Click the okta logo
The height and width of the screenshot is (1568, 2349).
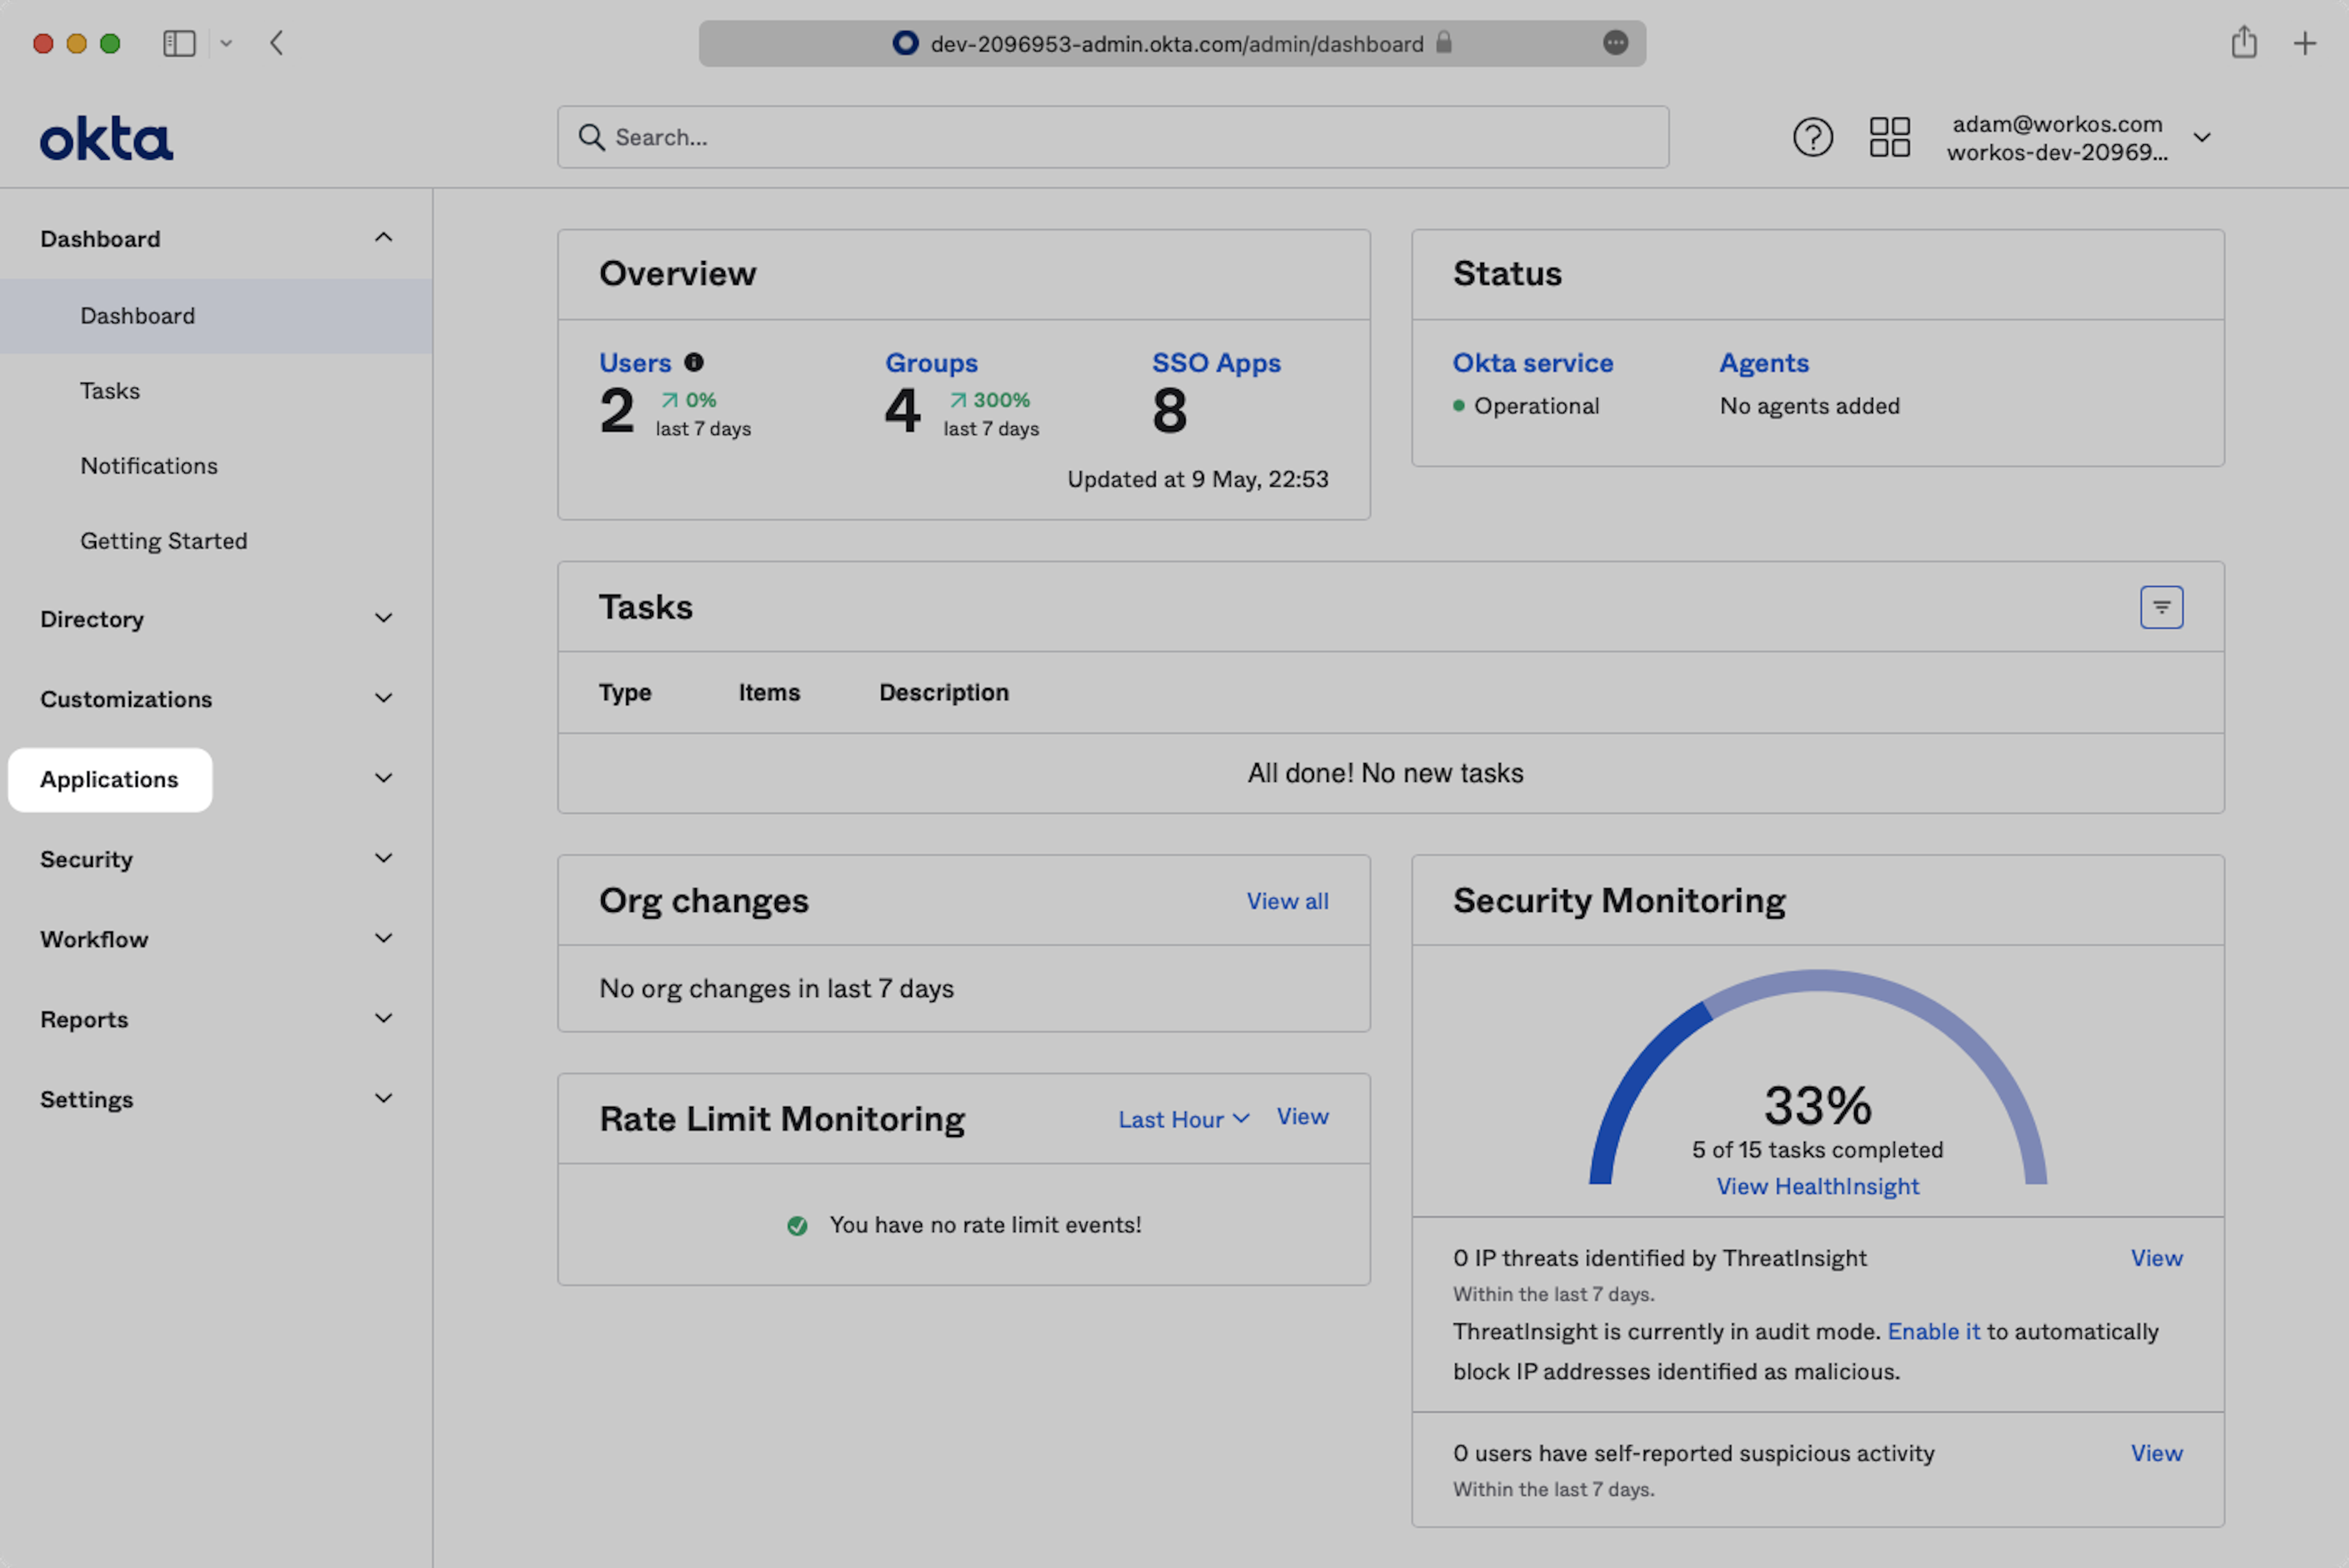[106, 139]
